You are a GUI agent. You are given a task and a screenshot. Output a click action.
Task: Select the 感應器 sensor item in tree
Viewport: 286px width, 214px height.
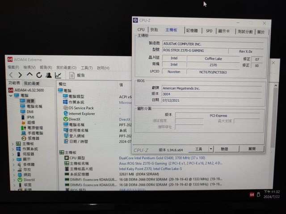34,138
